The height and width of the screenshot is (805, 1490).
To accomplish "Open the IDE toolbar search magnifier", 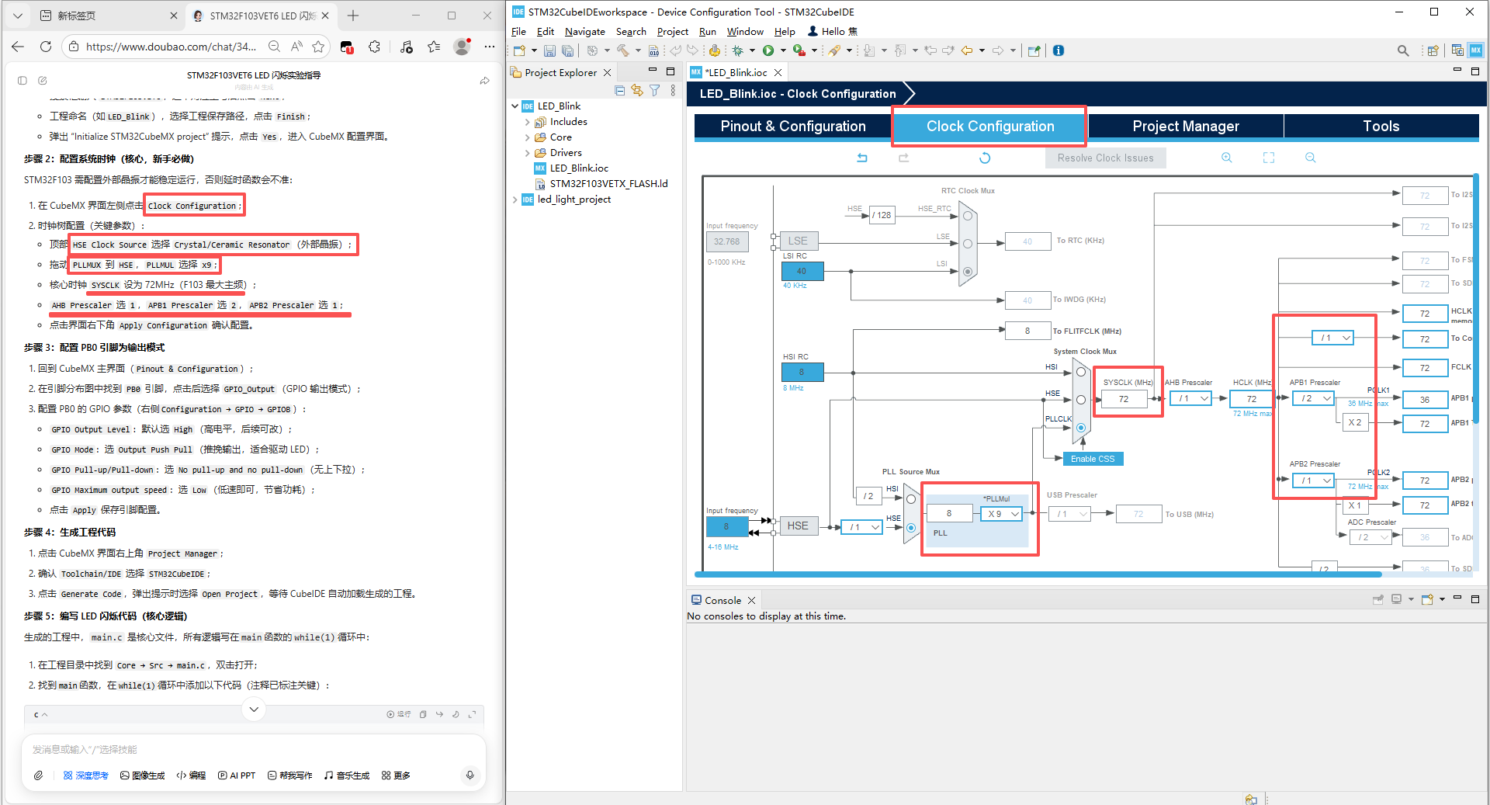I will pyautogui.click(x=1403, y=50).
